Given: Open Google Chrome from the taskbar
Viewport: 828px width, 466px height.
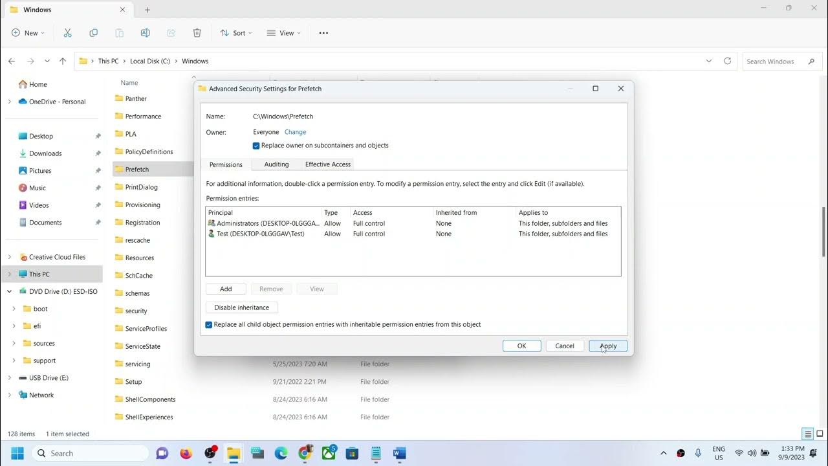Looking at the screenshot, I should pyautogui.click(x=305, y=453).
